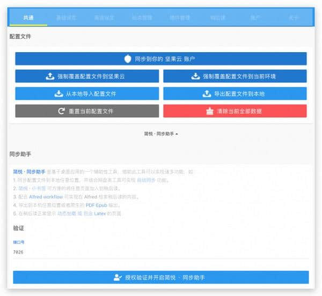Click the 简悦 · 小书签 link
322x296 pixels.
[28, 189]
